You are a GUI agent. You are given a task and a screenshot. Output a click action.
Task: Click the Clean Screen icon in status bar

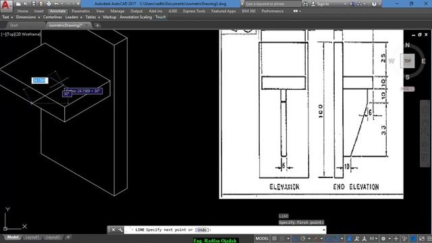[422, 238]
